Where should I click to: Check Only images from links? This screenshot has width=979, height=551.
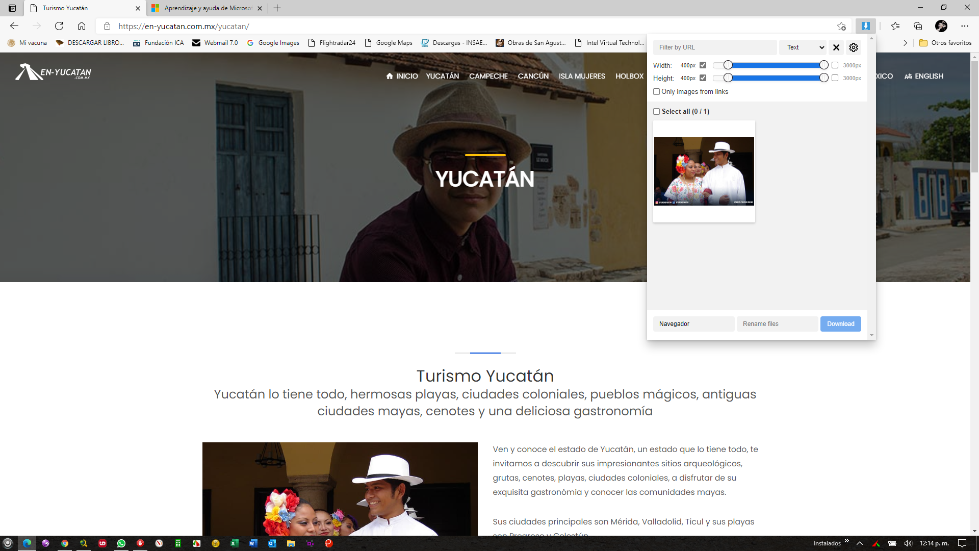point(657,92)
